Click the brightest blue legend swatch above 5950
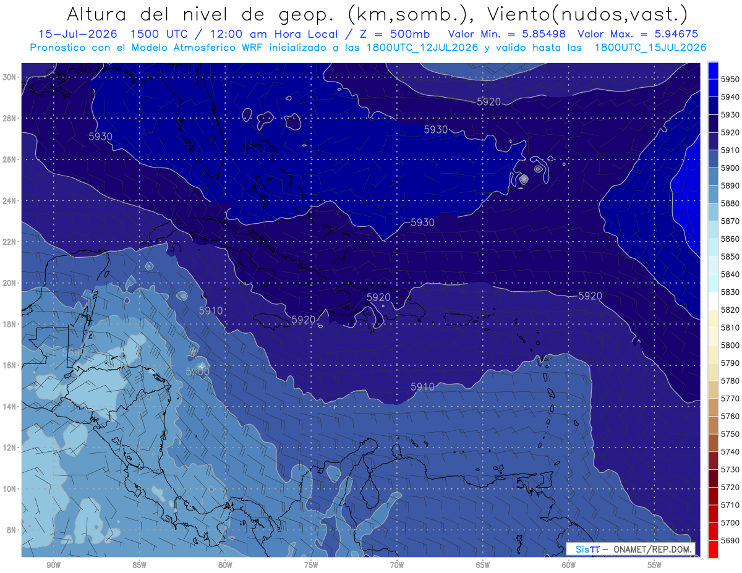Image resolution: width=742 pixels, height=573 pixels. [713, 70]
